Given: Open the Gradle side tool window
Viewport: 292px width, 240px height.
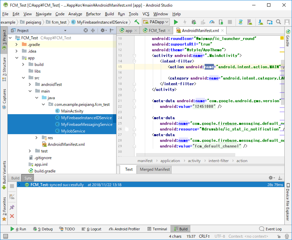Looking at the screenshot, I should click(x=288, y=38).
